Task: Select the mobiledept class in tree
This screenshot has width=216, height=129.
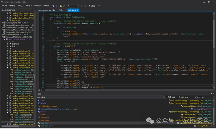Action: pos(24,77)
